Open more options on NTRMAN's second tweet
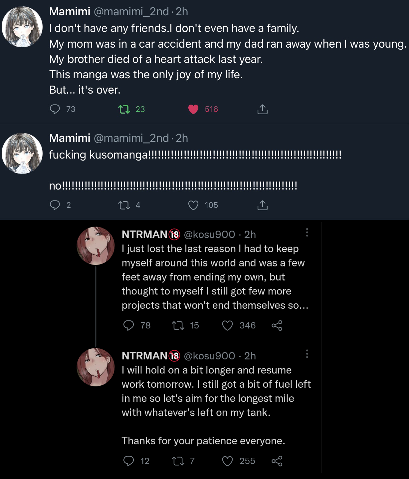The image size is (409, 479). pyautogui.click(x=307, y=354)
